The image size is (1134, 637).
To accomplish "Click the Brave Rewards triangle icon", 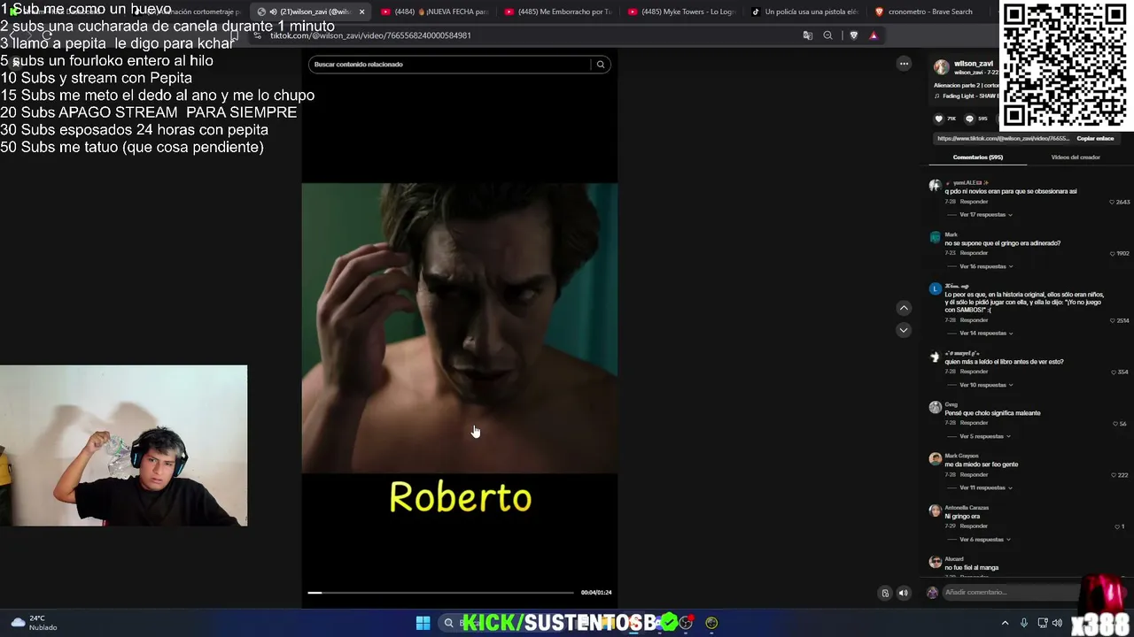I will 874,35.
